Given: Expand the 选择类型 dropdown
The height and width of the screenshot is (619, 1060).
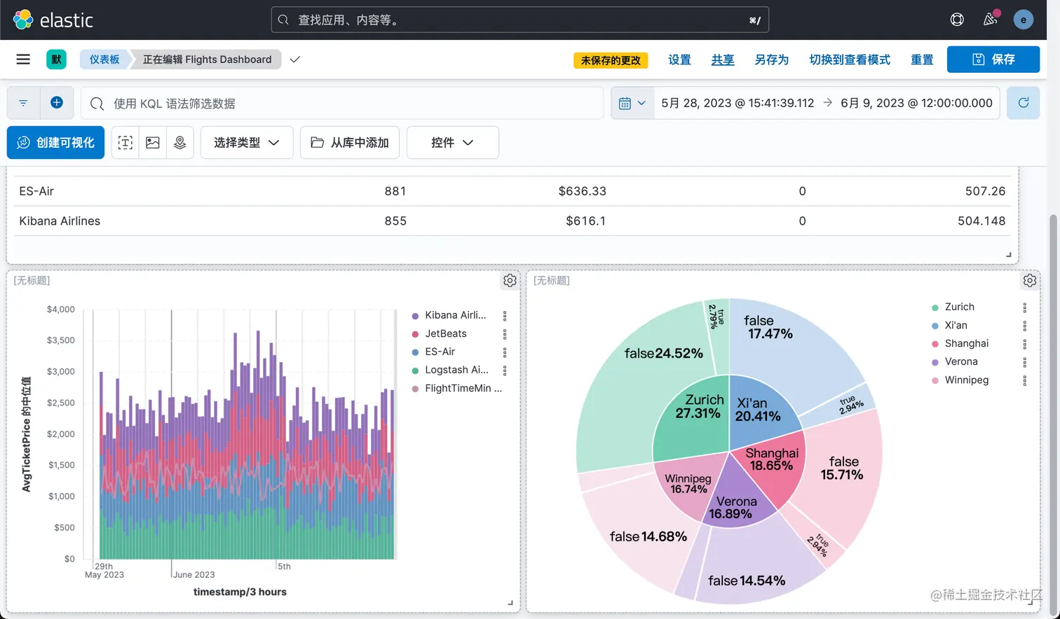Looking at the screenshot, I should [x=247, y=143].
